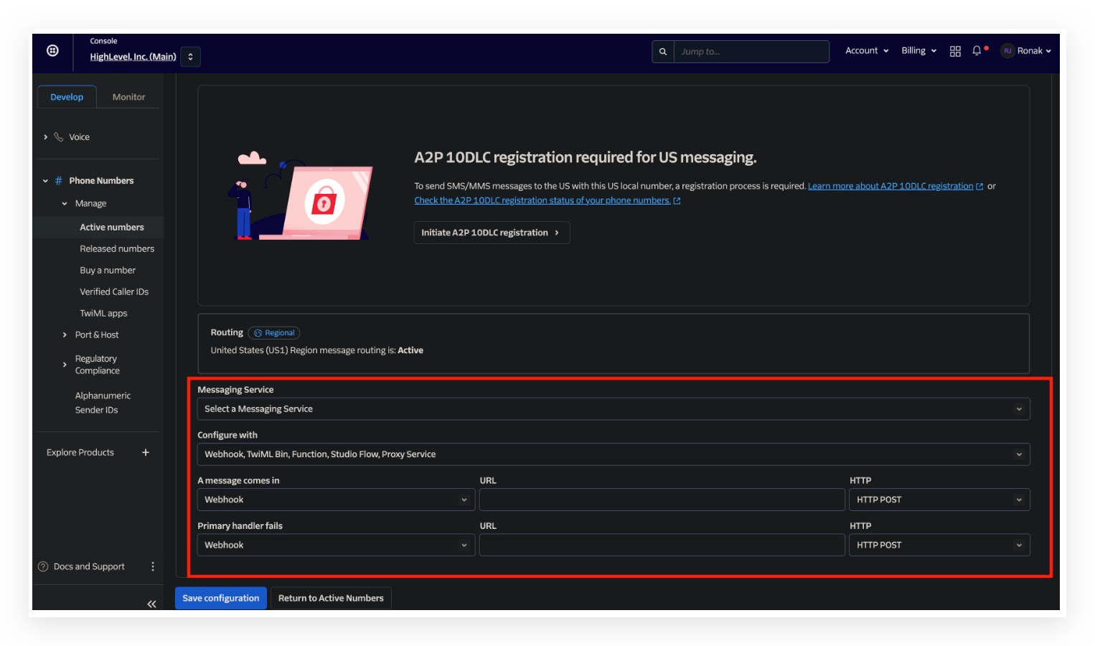
Task: Collapse the Manage subsection
Action: [65, 204]
